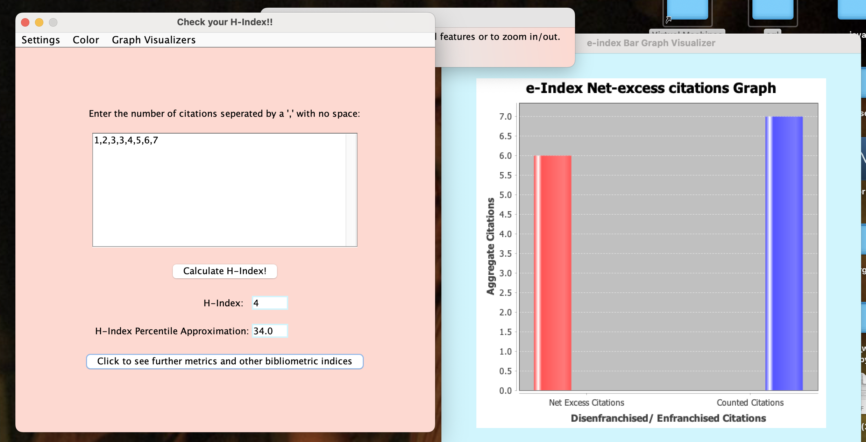Click the red Net Excess Citations bar
866x442 pixels.
[x=553, y=273]
